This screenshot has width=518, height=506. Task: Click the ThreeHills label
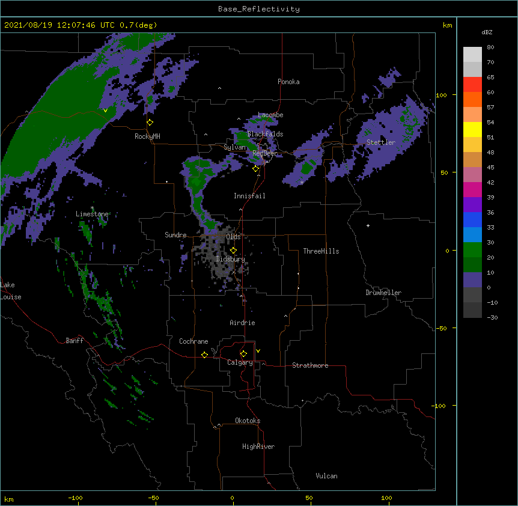click(321, 251)
